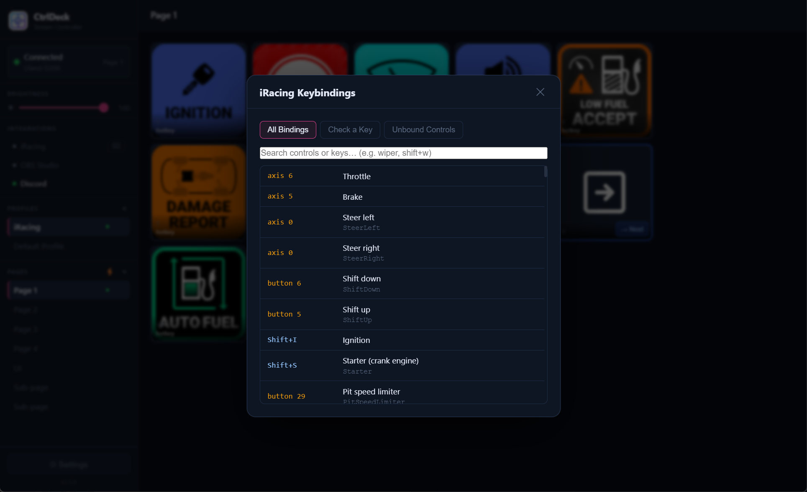Focus the search controls or keys field
The height and width of the screenshot is (492, 807).
pos(403,153)
